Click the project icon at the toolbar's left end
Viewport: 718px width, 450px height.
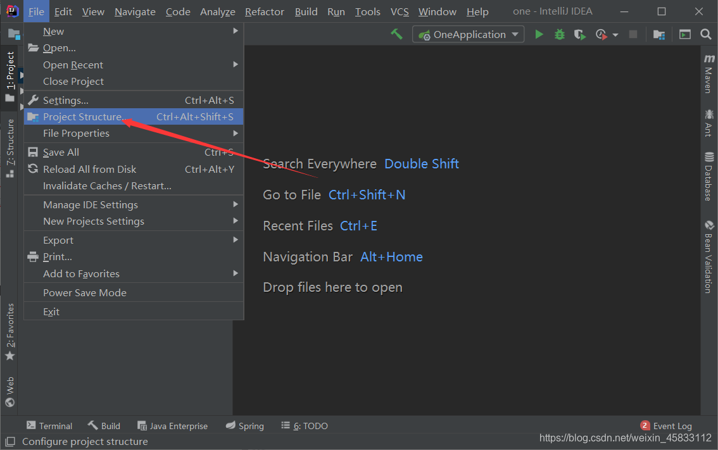(x=14, y=34)
